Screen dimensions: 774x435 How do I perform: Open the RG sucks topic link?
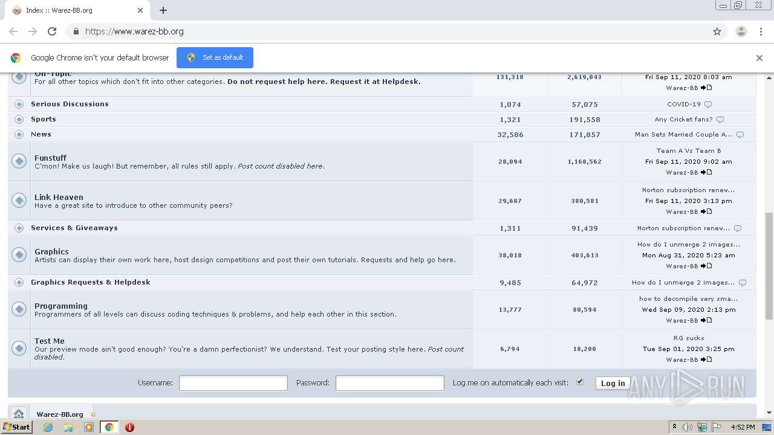pyautogui.click(x=689, y=338)
